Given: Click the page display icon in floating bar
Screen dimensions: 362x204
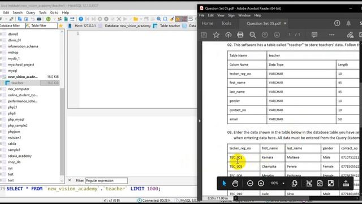Looking at the screenshot, I should 294,183.
